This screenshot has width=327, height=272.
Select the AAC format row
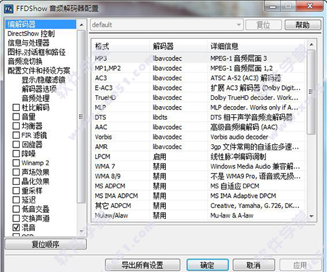point(199,127)
